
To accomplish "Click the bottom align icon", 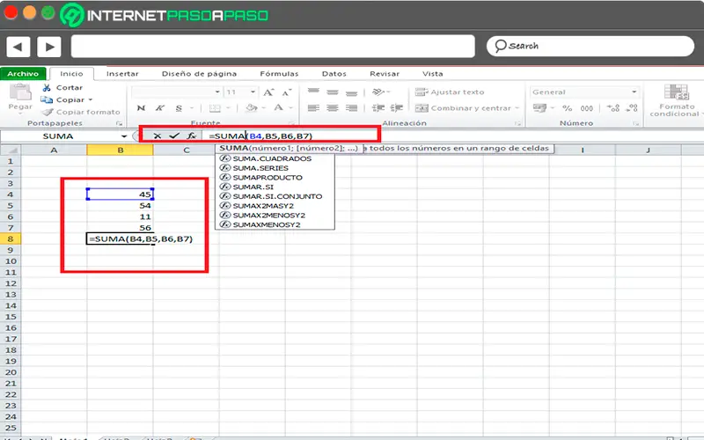I will [351, 92].
